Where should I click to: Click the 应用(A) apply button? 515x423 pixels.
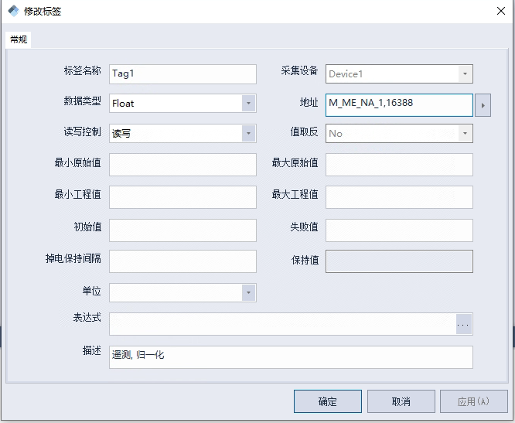click(473, 401)
